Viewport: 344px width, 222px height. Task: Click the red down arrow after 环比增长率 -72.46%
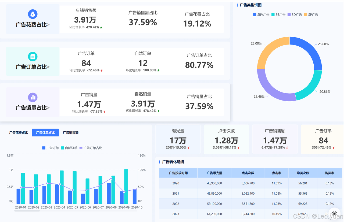(x=102, y=71)
